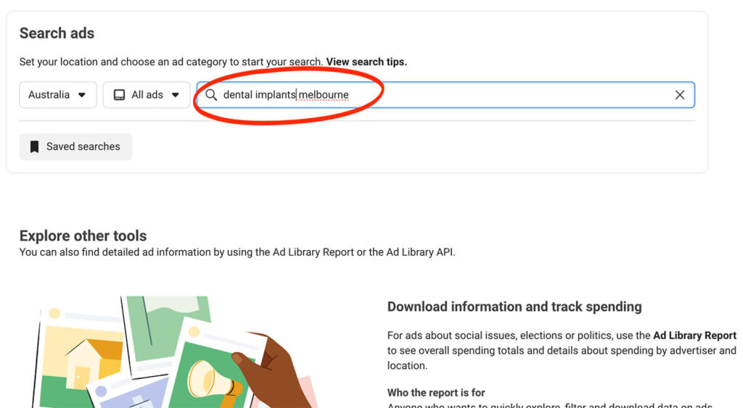Click into the dental implants melbourne search box
The width and height of the screenshot is (743, 408).
tap(446, 95)
